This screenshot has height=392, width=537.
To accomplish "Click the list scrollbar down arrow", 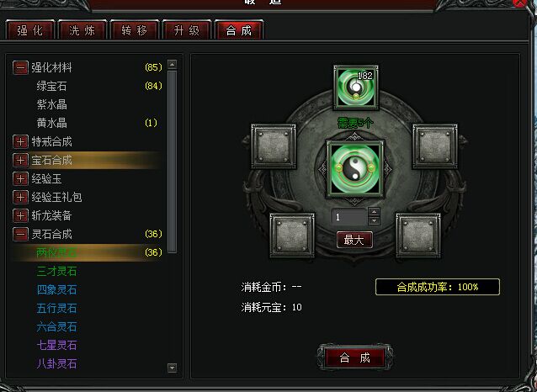I will [173, 368].
